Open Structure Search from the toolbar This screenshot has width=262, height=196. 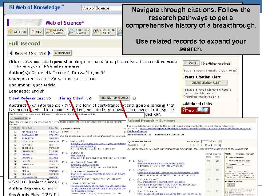(103, 32)
